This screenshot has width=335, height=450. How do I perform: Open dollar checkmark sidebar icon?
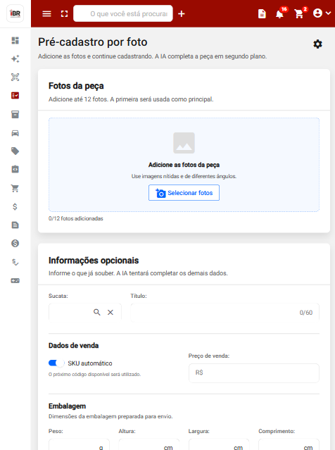click(x=15, y=262)
